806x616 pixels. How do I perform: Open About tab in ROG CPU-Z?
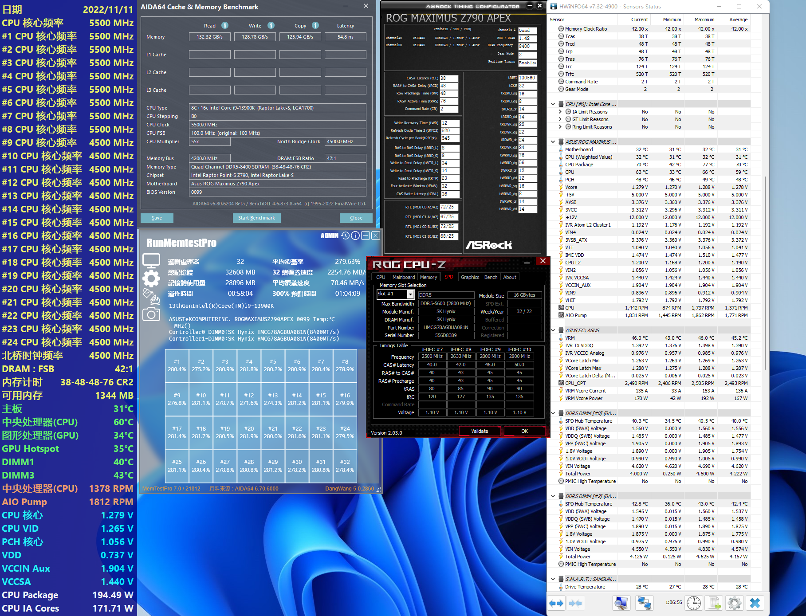pyautogui.click(x=510, y=277)
